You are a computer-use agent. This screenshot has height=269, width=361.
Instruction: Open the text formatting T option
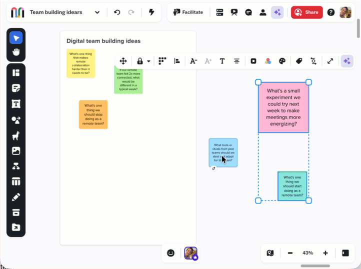[x=222, y=61]
